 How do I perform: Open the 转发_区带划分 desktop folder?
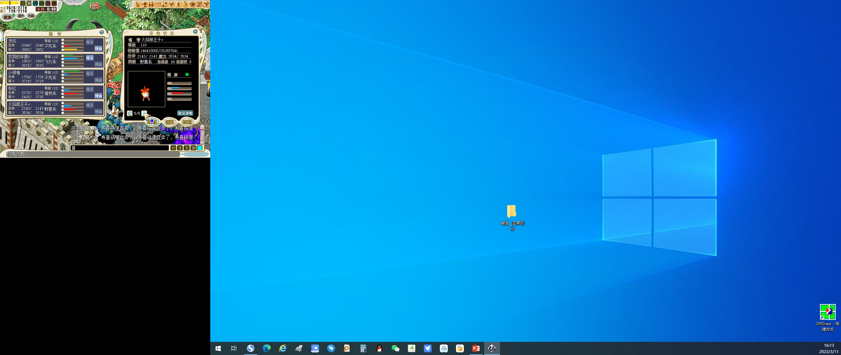pos(512,218)
